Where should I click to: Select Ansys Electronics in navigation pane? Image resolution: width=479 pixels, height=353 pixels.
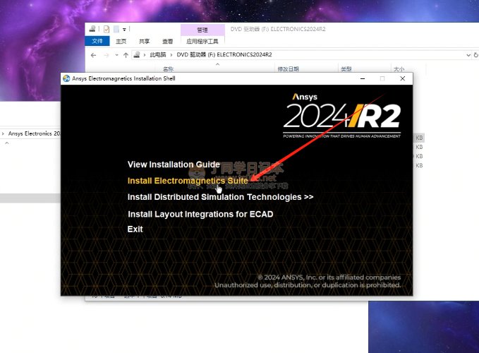(34, 133)
